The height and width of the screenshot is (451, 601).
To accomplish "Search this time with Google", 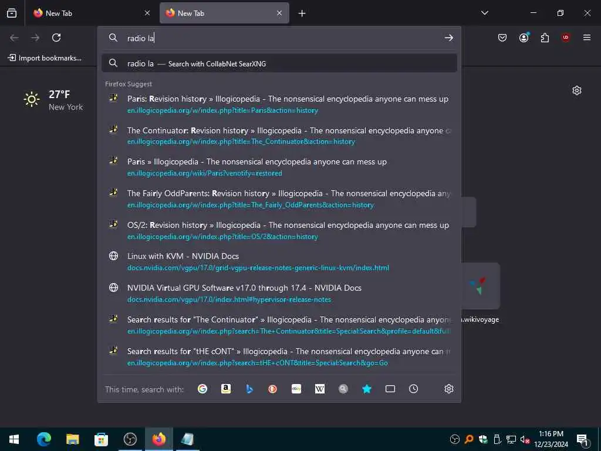I will [202, 389].
